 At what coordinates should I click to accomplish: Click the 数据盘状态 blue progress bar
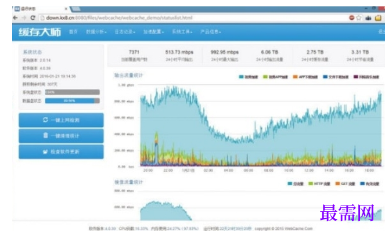click(x=73, y=101)
